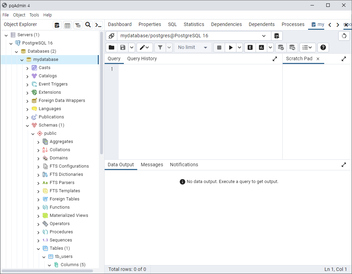Open the Query Tool icon in Object Explorer
Viewport: 352px width, 274px height.
click(x=57, y=25)
